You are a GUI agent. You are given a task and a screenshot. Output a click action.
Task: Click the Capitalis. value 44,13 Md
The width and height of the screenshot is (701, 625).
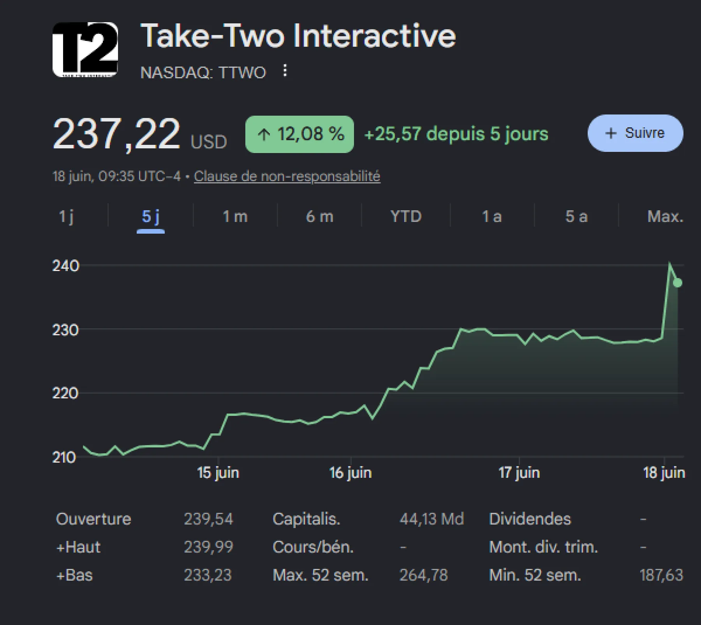click(432, 519)
